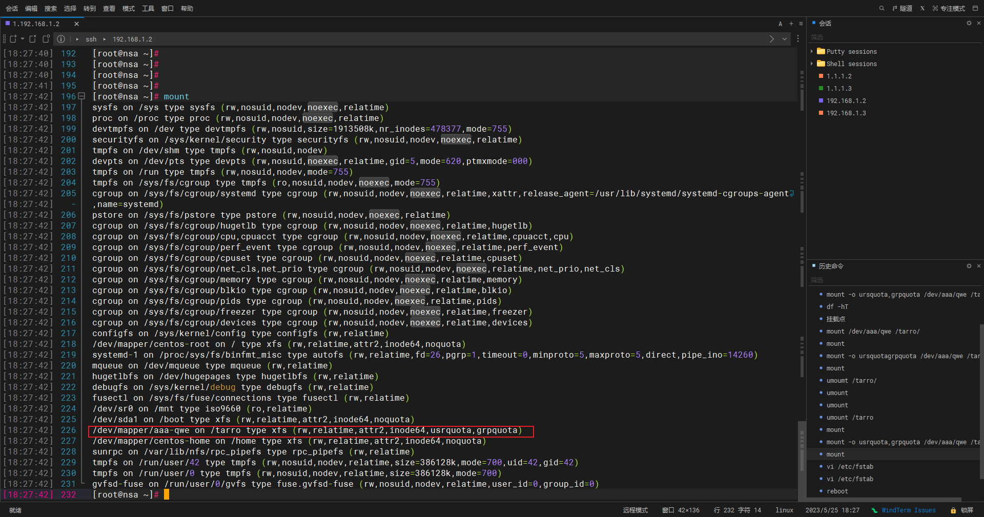984x517 pixels.
Task: Collapse the fold marker at line 196
Action: point(82,96)
